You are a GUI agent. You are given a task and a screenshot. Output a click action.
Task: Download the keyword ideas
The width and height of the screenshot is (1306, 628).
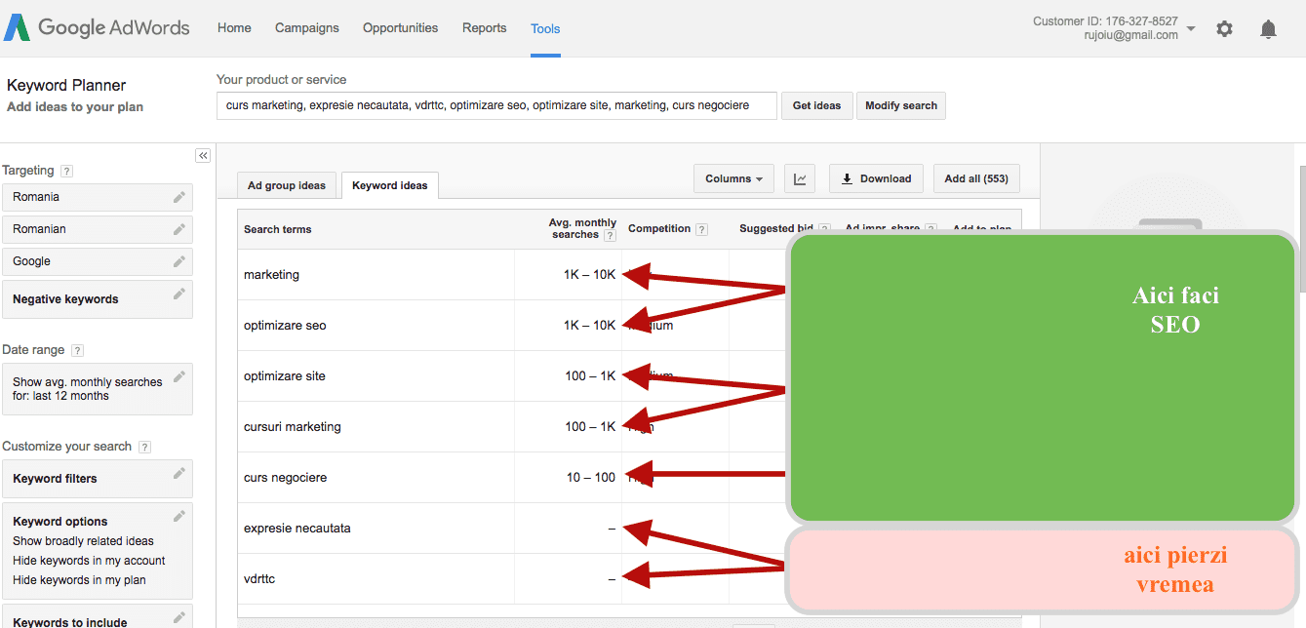(876, 178)
